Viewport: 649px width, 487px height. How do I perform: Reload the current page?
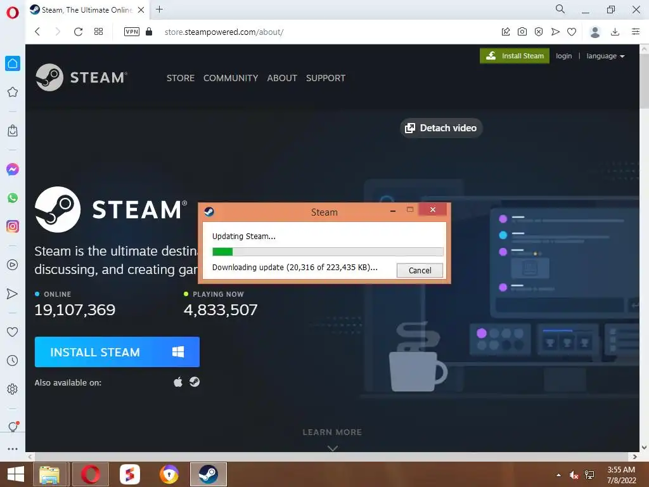[78, 32]
